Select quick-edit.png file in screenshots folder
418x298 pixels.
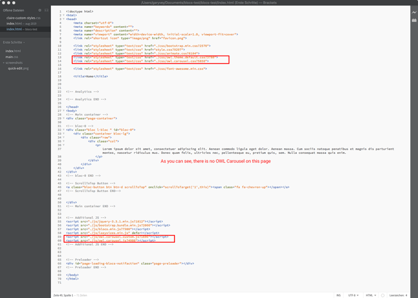(18, 68)
